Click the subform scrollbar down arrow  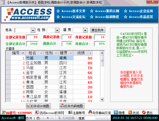[102, 100]
